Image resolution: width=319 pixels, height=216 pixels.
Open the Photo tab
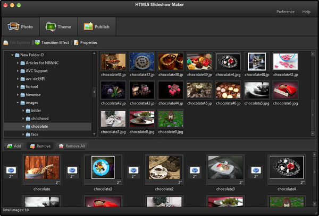click(20, 26)
